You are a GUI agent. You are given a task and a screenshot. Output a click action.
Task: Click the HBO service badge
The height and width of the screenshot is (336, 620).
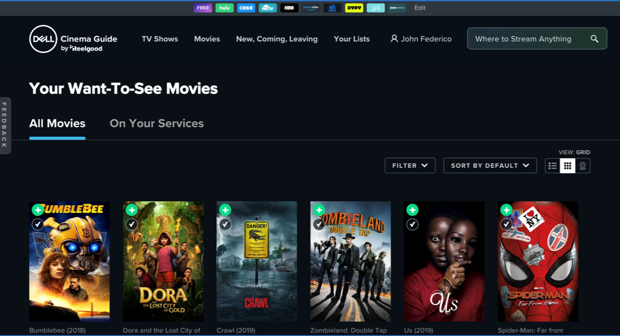coord(289,8)
